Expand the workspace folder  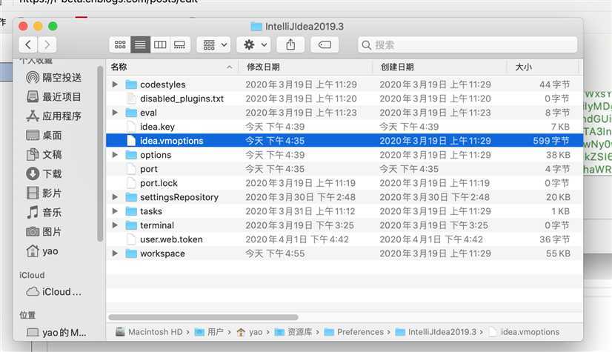pyautogui.click(x=115, y=253)
